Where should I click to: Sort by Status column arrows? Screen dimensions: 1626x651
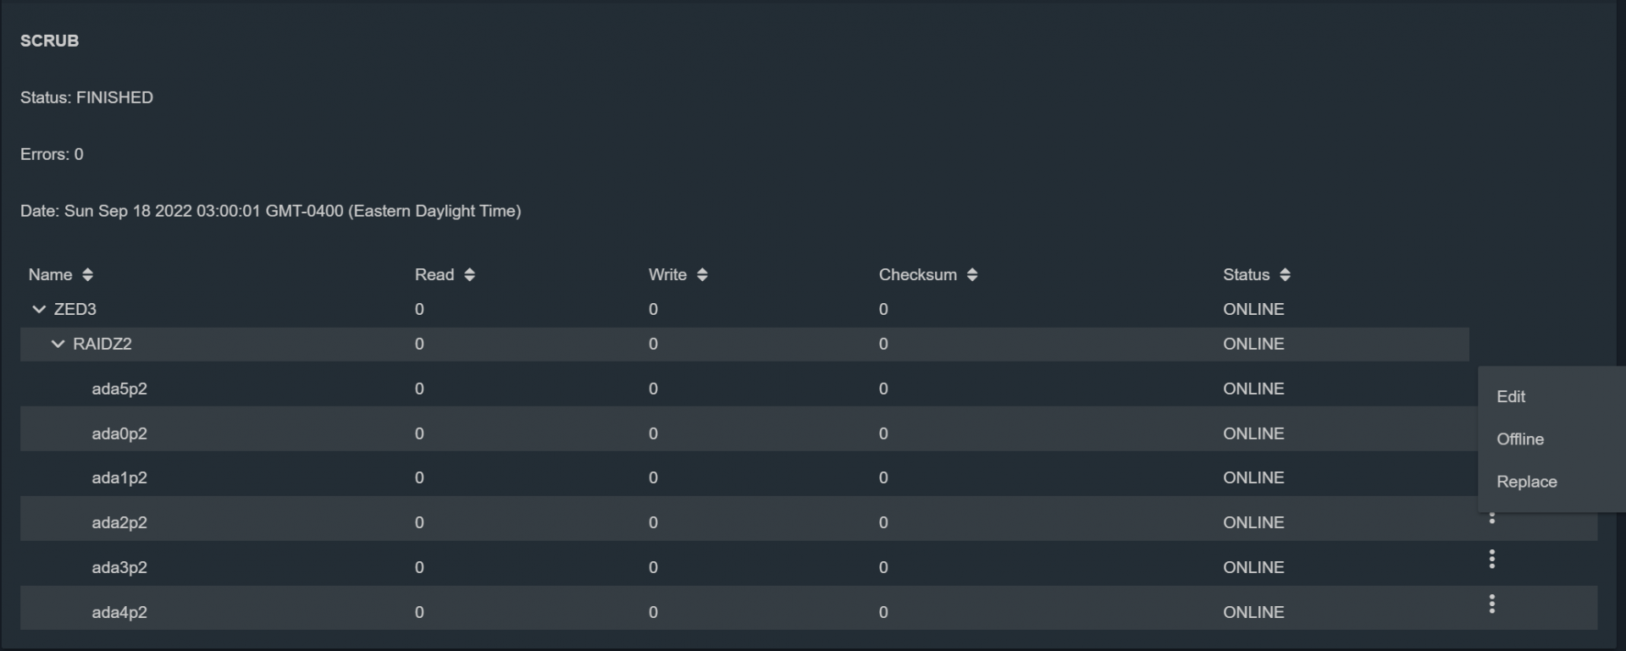coord(1285,274)
